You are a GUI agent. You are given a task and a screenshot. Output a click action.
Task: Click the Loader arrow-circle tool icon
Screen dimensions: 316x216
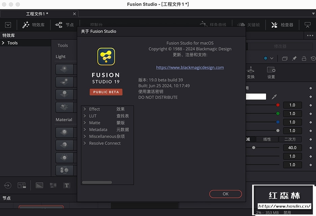[7, 185]
